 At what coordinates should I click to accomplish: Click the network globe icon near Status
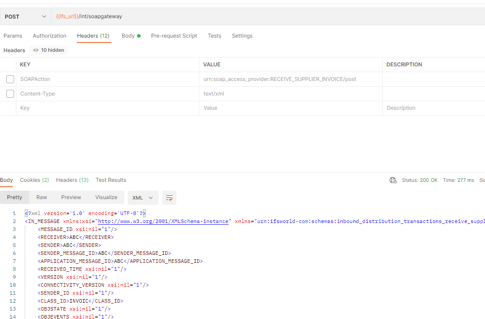[393, 180]
